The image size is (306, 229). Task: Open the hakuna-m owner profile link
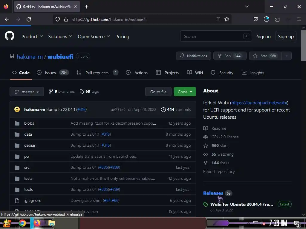pos(30,57)
